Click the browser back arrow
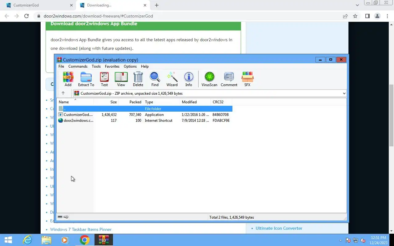This screenshot has height=246, width=394. coord(7,16)
